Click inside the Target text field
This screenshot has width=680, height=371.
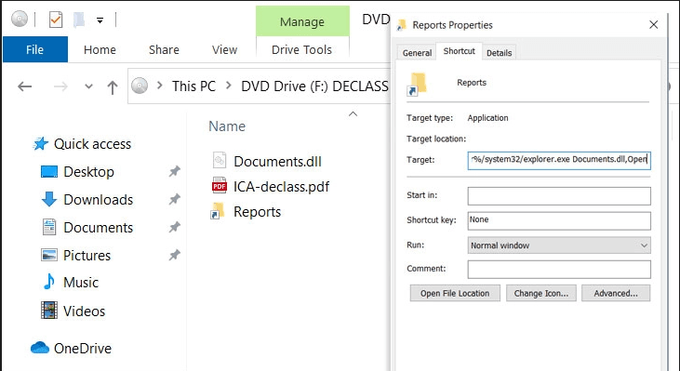pyautogui.click(x=559, y=160)
